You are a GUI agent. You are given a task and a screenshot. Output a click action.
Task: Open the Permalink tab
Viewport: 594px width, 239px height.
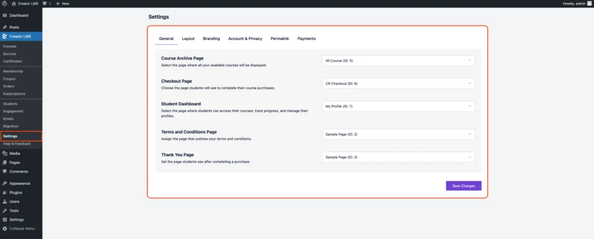pos(280,39)
